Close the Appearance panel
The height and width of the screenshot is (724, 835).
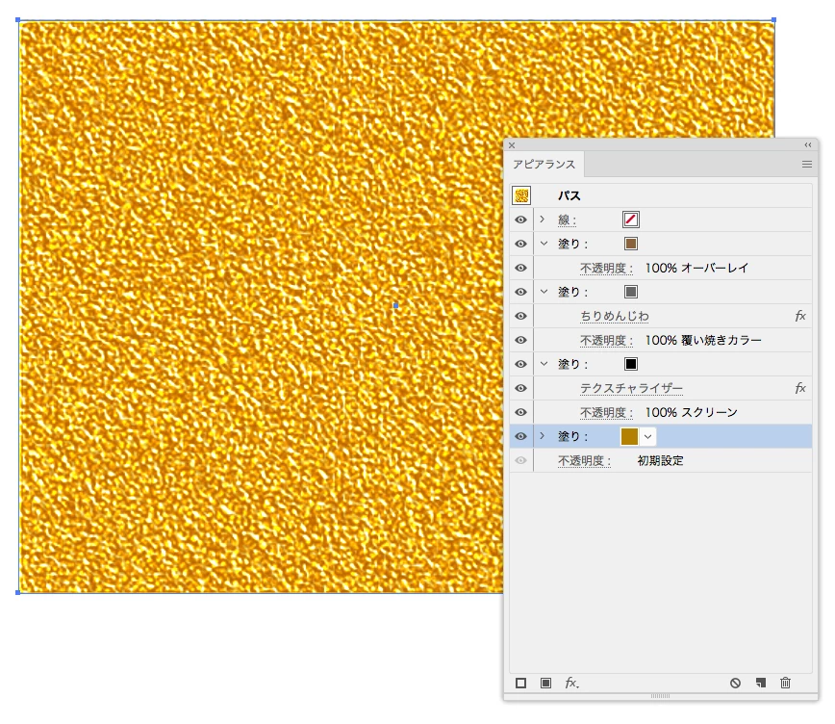[512, 145]
